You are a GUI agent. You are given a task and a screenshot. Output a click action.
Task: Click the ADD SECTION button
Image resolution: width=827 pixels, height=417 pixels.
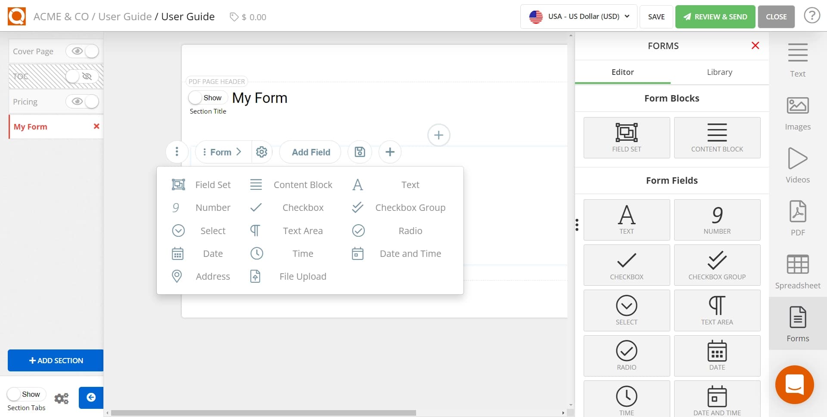tap(55, 360)
